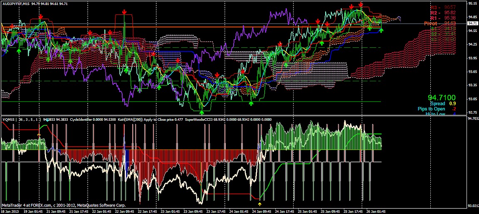The width and height of the screenshot is (479, 214).
Task: Select the leftmost green up arrow on the main chart
Action: [x=19, y=51]
